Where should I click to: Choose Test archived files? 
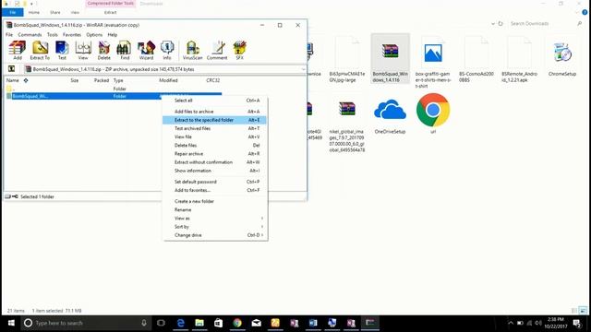(215, 128)
